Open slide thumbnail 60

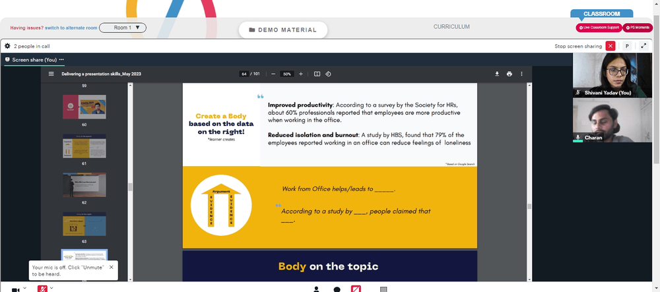coord(84,107)
